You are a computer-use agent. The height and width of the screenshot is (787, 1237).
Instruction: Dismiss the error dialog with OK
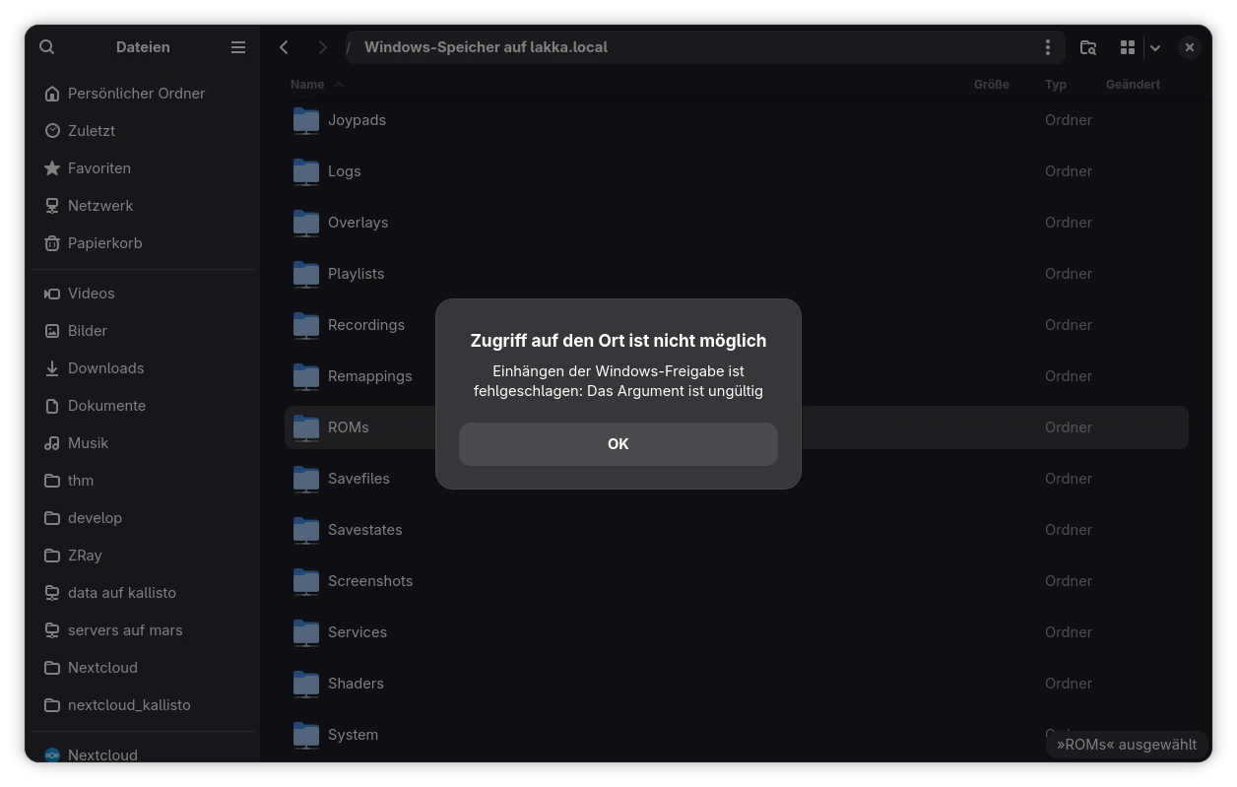618,444
